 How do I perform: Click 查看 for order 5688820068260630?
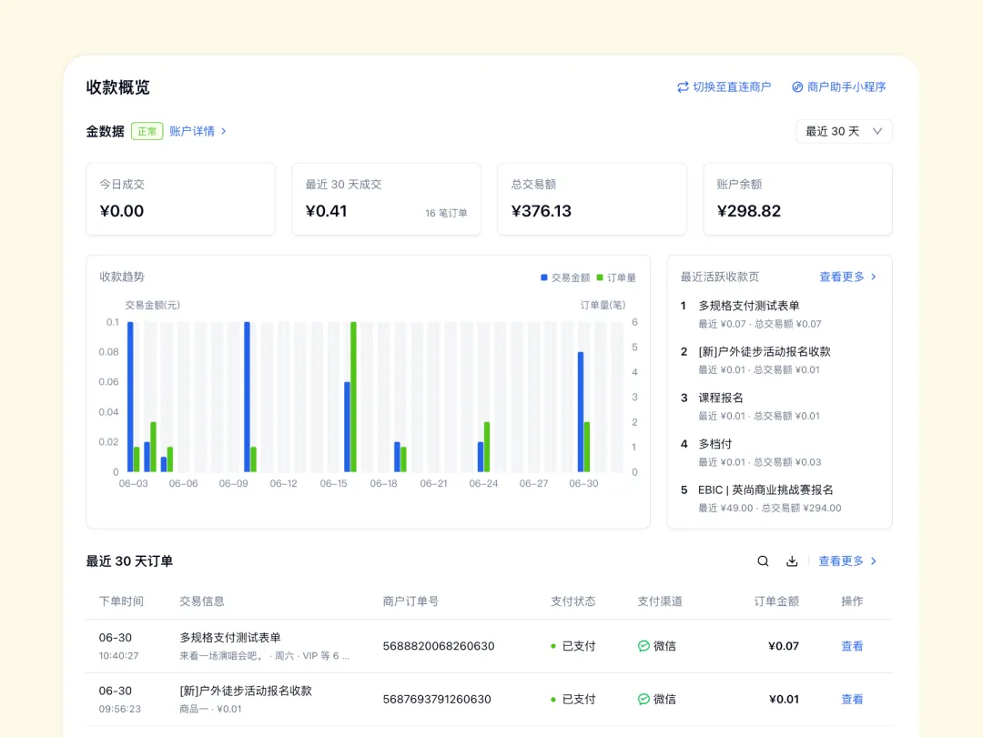click(x=852, y=646)
